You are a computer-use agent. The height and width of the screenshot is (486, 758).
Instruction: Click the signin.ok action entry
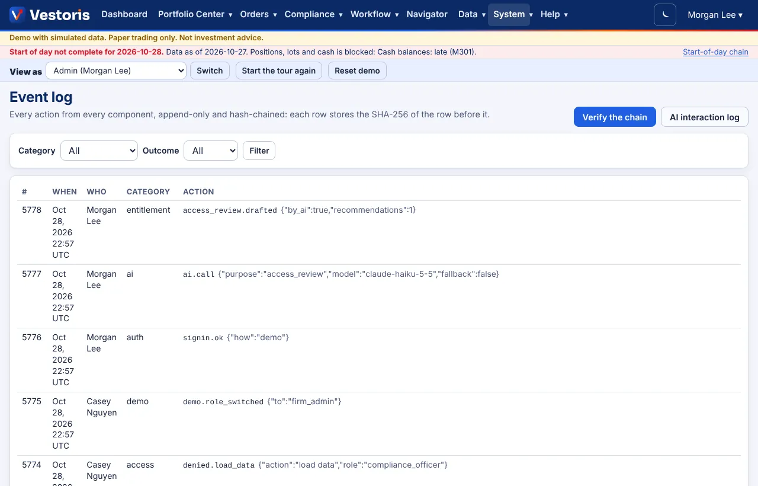(x=203, y=337)
